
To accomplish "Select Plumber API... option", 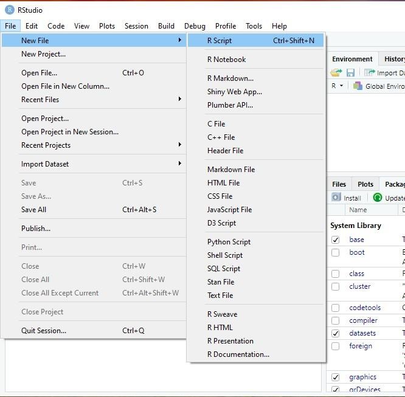I will click(255, 105).
